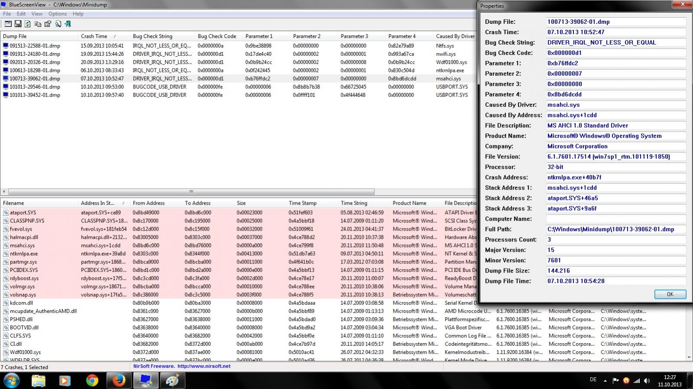Click lower pane scroll-down arrow
Image resolution: width=693 pixels, height=389 pixels.
click(x=689, y=357)
